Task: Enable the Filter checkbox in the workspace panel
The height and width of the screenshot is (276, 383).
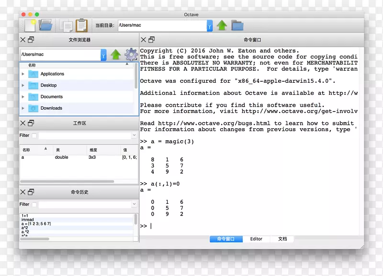Action: point(34,135)
